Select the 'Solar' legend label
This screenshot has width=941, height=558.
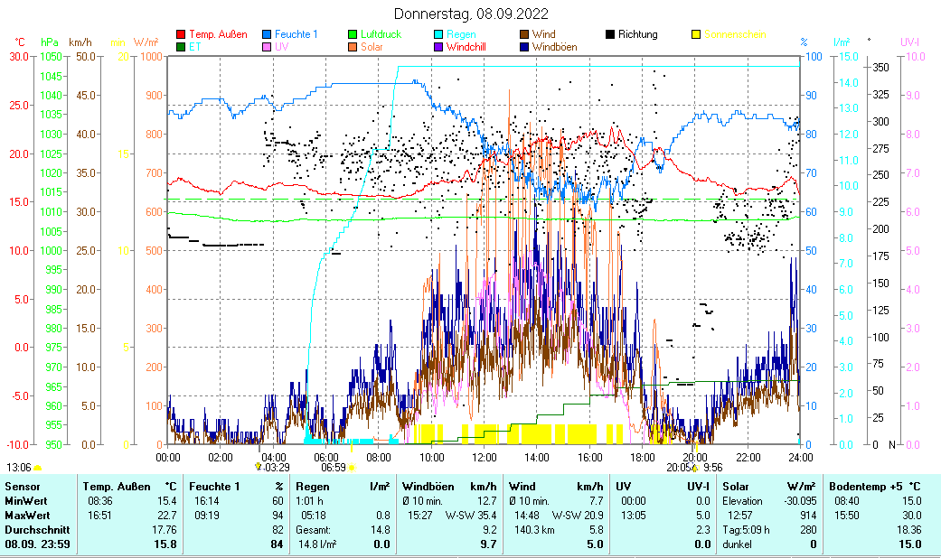pyautogui.click(x=372, y=47)
